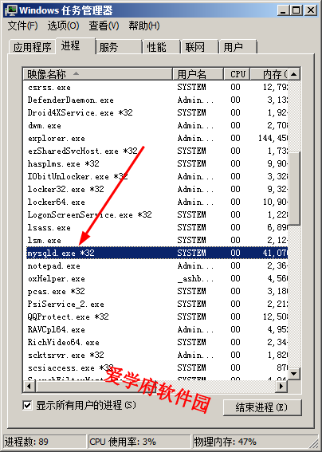
Task: Click the up arrow of vertical scrollbar
Action: click(x=294, y=74)
